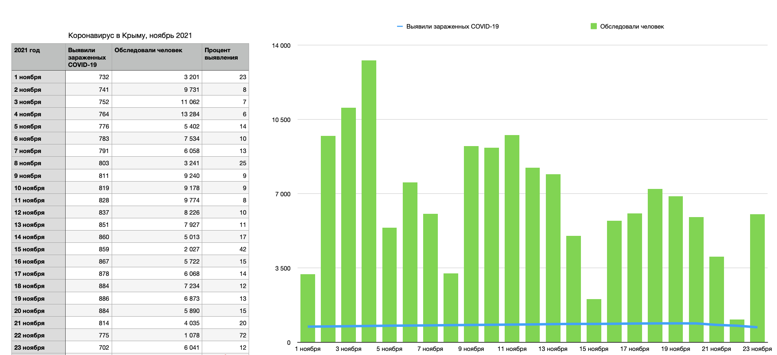Image resolution: width=777 pixels, height=355 pixels.
Task: Select the cell with value 11 062
Action: point(157,102)
